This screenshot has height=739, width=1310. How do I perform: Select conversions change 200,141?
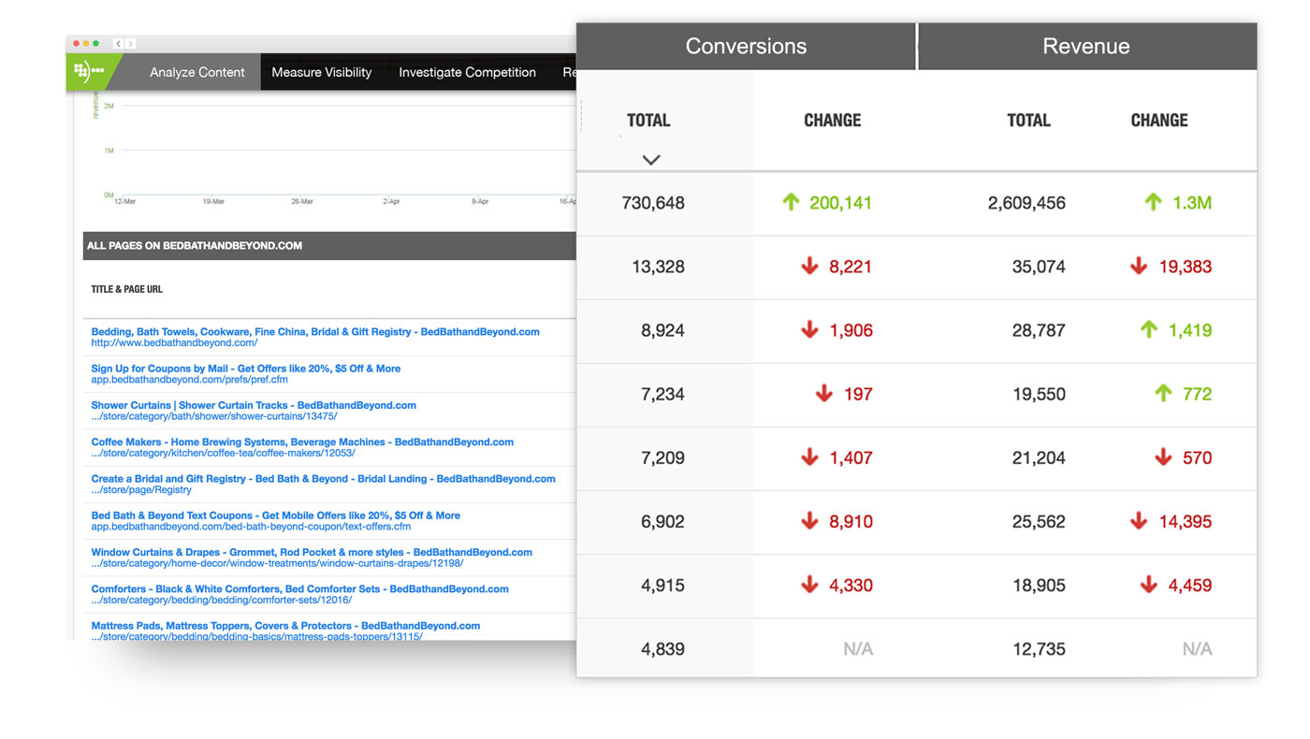(x=840, y=203)
